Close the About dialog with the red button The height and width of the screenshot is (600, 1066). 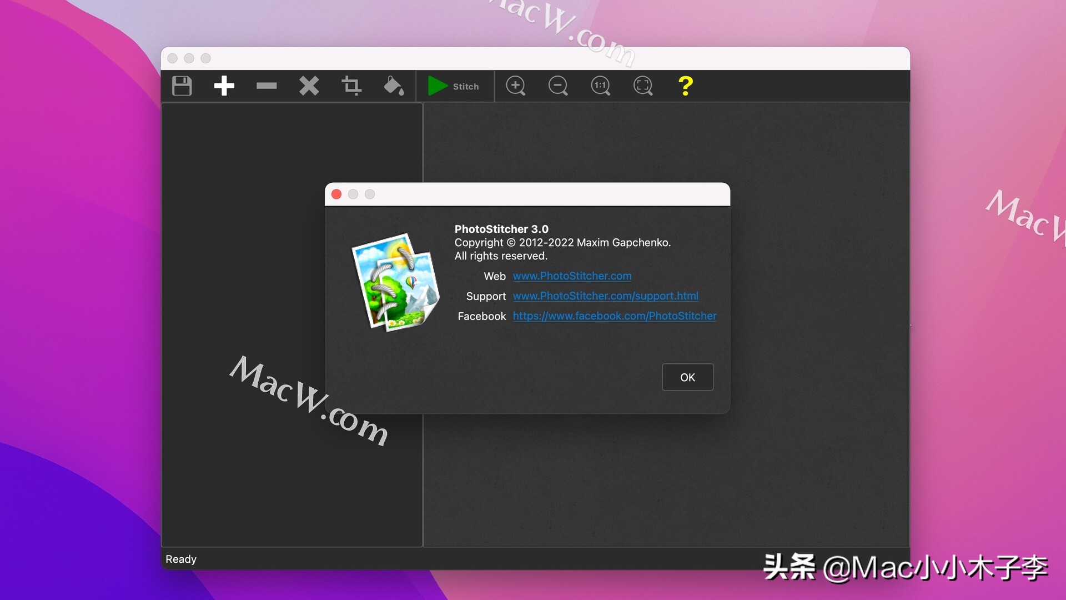(336, 194)
